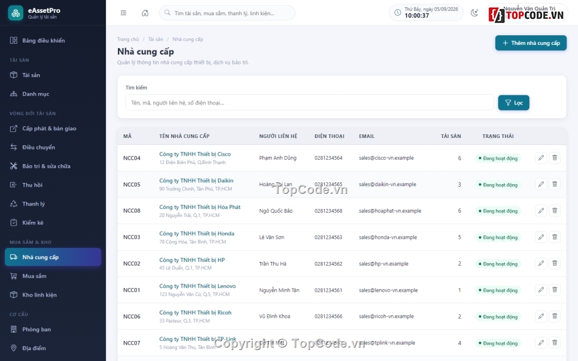Go to home via house icon
Image resolution: width=578 pixels, height=361 pixels.
click(x=145, y=13)
